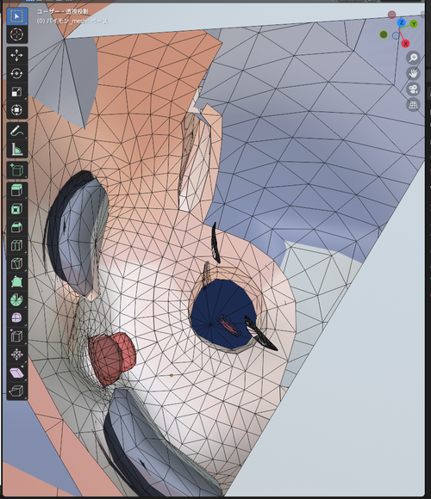Viewport: 431px width, 499px height.
Task: Choose the Rotate tool
Action: pos(16,73)
